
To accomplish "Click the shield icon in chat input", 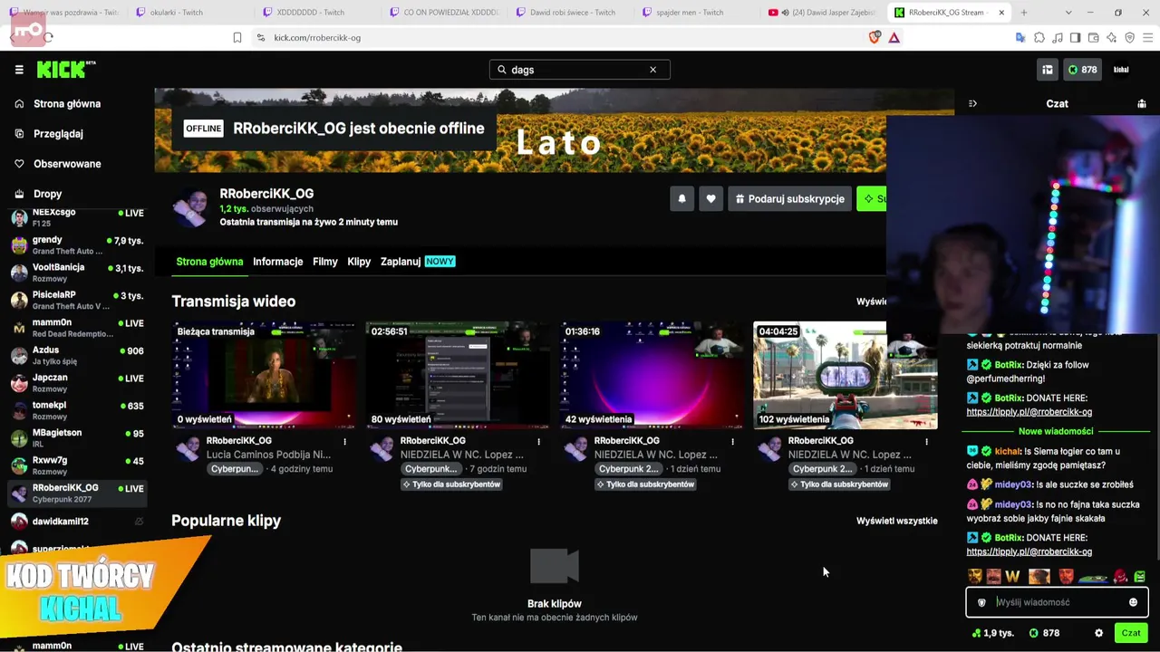I will 981,602.
